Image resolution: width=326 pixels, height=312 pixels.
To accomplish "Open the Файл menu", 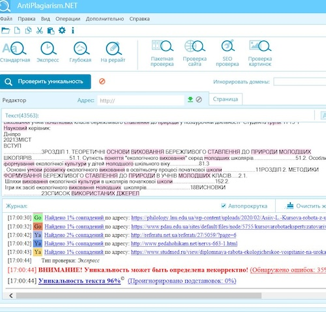I will point(6,19).
